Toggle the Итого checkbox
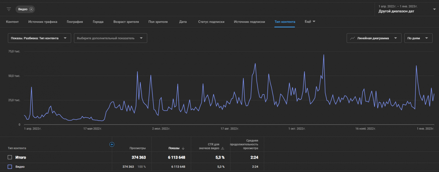Screen dimensions: 439x172 pyautogui.click(x=10, y=157)
